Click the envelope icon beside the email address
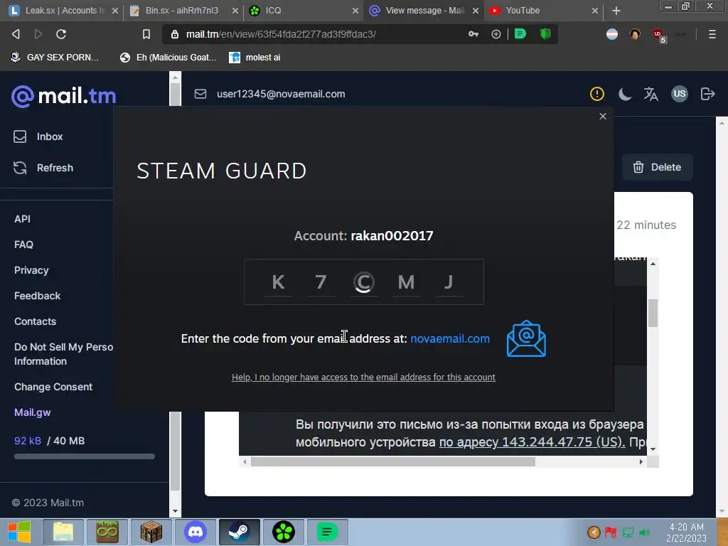The width and height of the screenshot is (728, 546). coord(200,94)
